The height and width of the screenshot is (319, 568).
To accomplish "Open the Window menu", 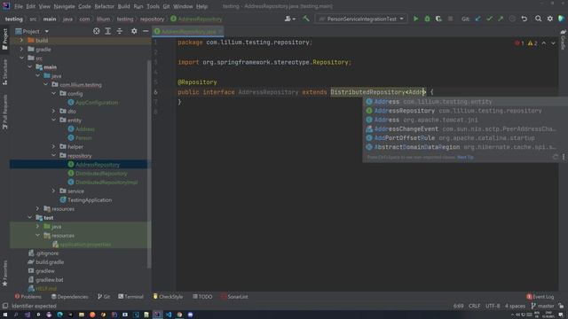I will pos(183,6).
